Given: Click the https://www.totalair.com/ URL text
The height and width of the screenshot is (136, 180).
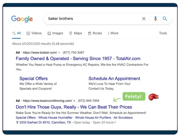Looking at the screenshot, I should coord(40,53).
